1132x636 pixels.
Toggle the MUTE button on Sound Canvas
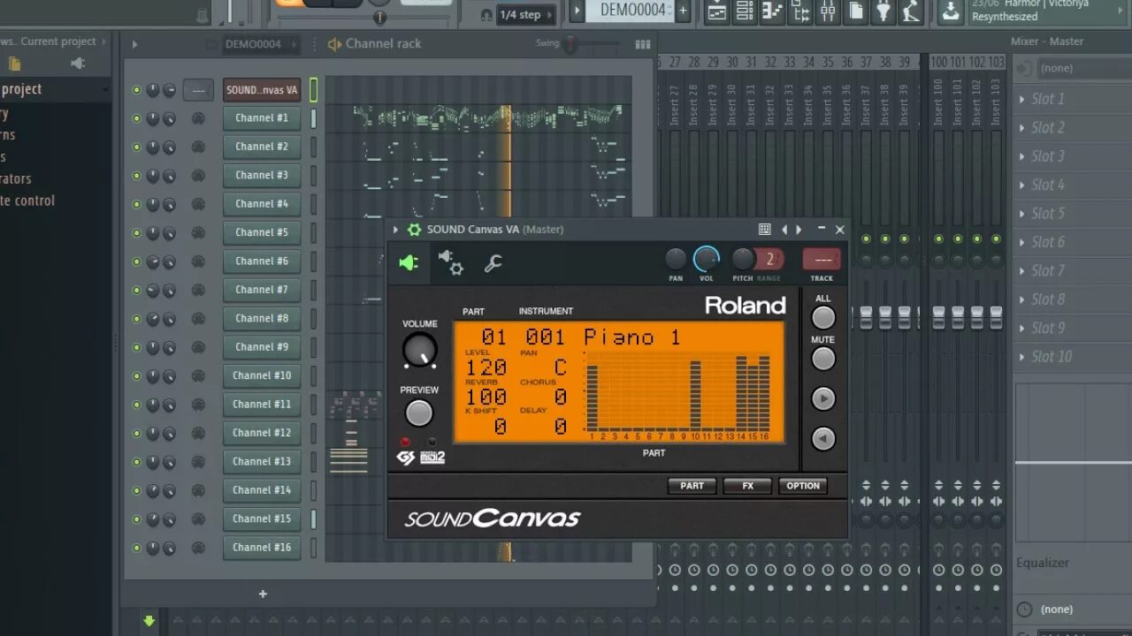click(823, 359)
